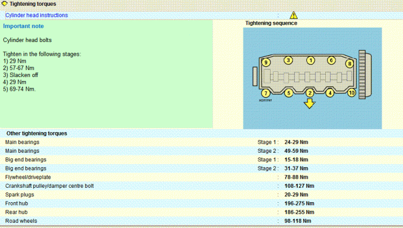Select the Important note heading

point(24,26)
